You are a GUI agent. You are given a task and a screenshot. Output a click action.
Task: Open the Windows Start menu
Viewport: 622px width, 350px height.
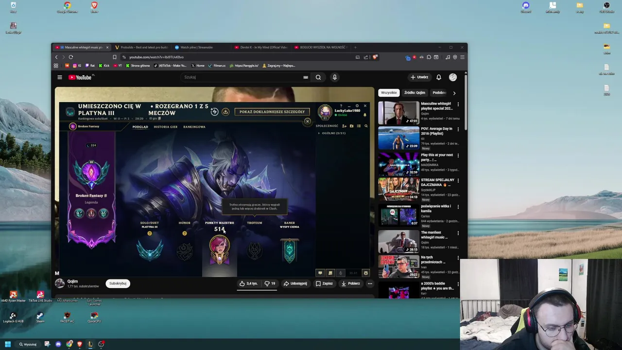click(7, 344)
